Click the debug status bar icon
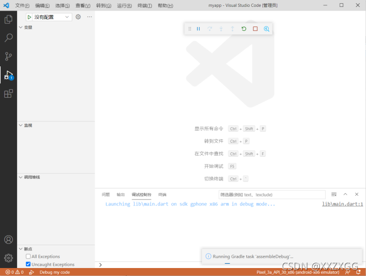 click(31, 272)
